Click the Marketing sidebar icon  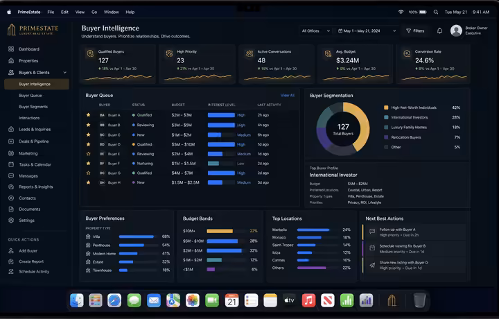11,153
